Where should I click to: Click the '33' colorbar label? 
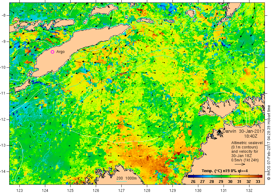coord(258,182)
